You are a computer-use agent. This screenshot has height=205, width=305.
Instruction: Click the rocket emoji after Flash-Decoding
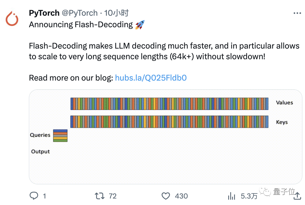tap(140, 25)
